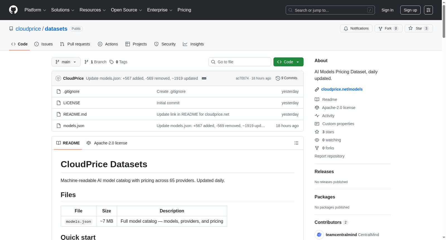
Task: Select the Apache-2.0 license tab
Action: click(x=107, y=143)
